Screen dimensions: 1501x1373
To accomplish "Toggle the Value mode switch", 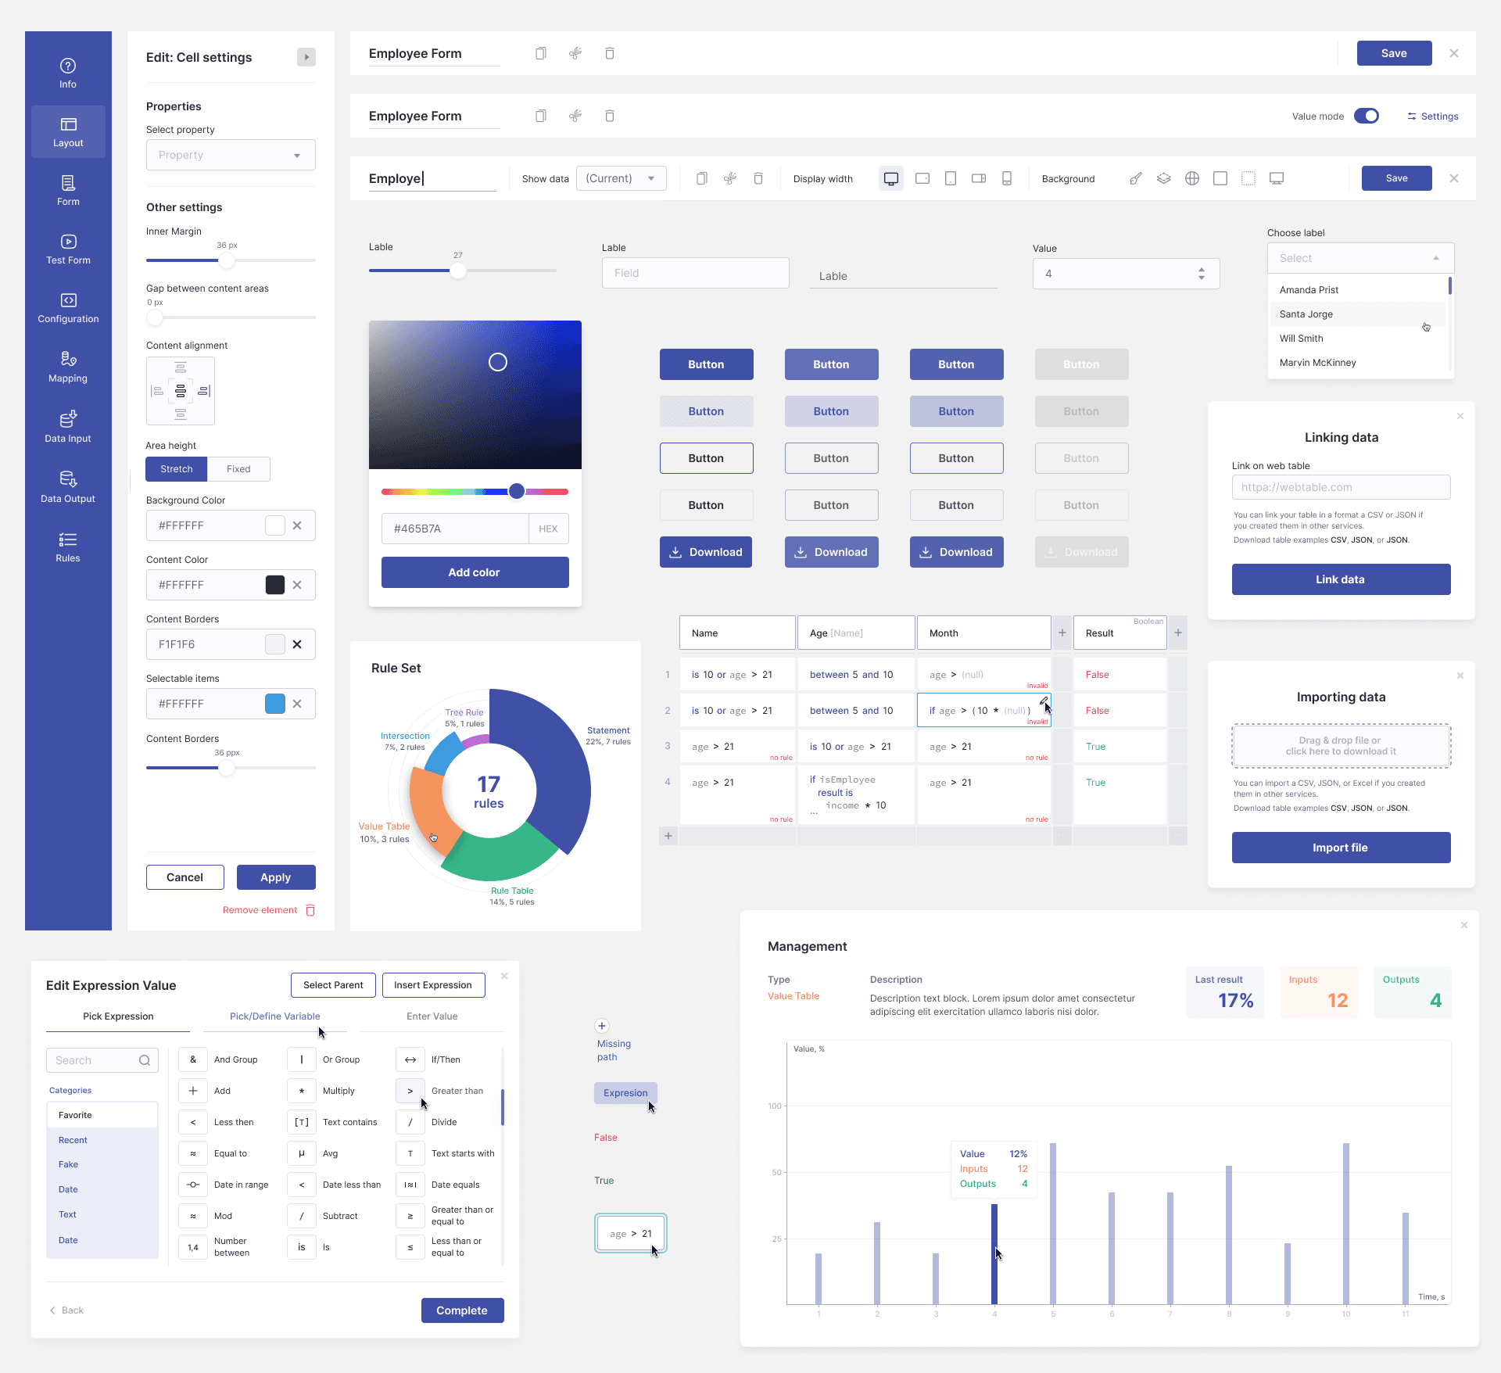I will (1367, 118).
